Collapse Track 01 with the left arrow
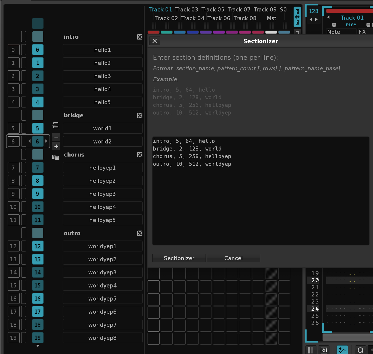Image resolution: width=373 pixels, height=354 pixels. click(x=328, y=17)
